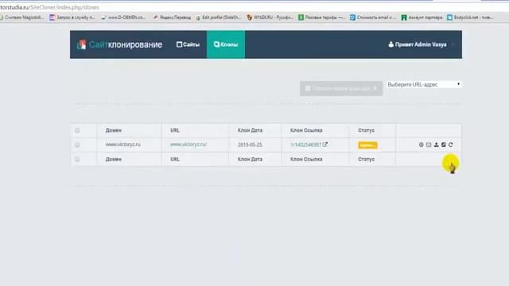Open the Аккаунт партнёра bookmark
This screenshot has height=286, width=509.
coord(422,17)
